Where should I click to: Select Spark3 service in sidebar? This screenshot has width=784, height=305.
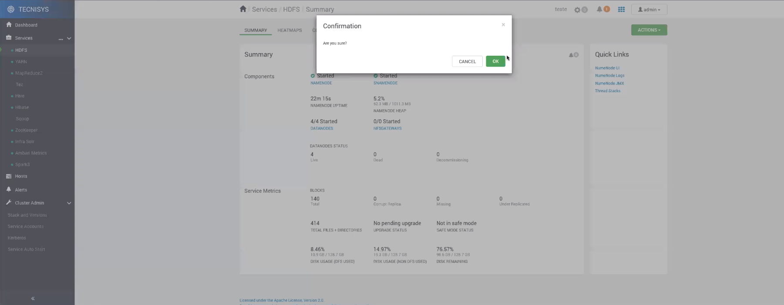click(22, 164)
